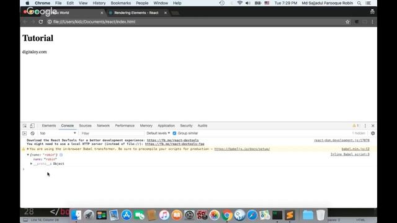Open the Downloads folder in the Dock

pyautogui.click(x=308, y=215)
